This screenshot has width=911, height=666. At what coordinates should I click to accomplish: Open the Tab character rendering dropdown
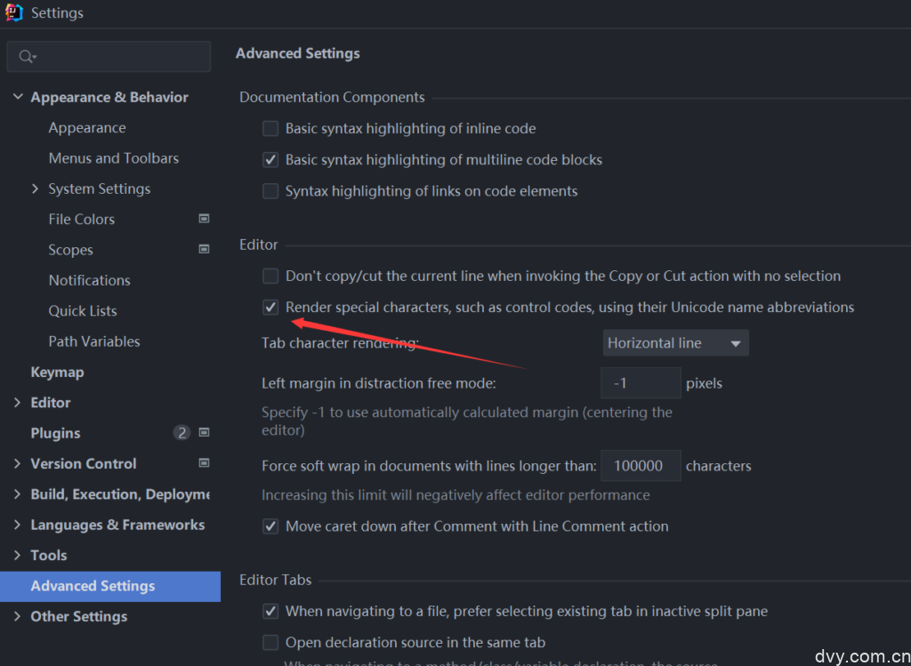coord(675,343)
